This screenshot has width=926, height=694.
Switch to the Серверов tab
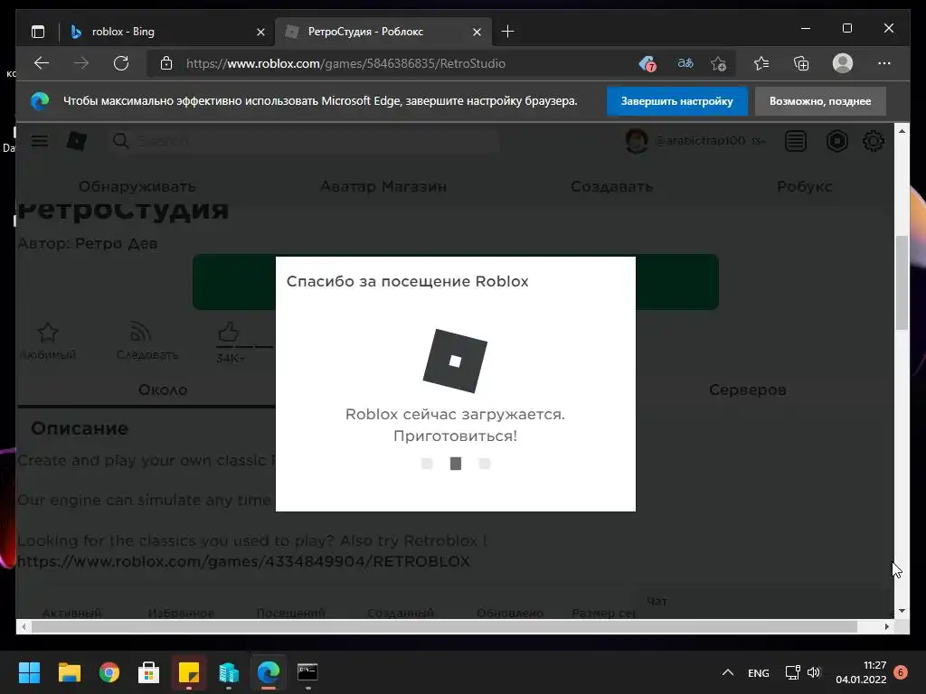[748, 390]
